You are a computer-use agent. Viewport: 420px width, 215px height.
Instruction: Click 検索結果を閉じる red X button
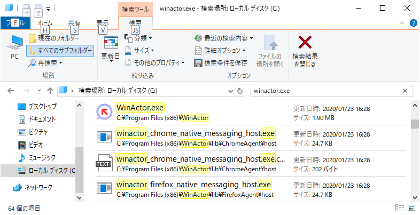tap(305, 51)
